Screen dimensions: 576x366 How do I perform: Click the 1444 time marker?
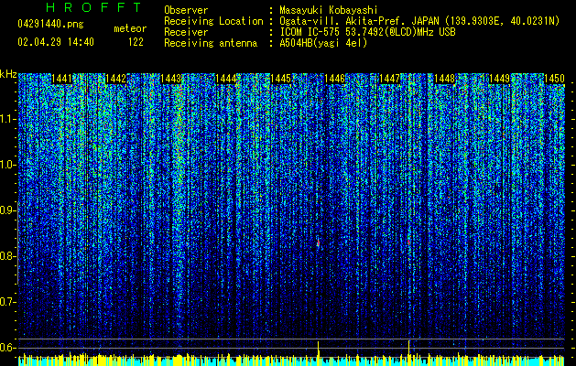[x=225, y=79]
